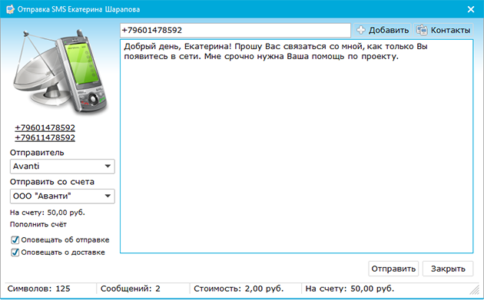Viewport: 484px width, 300px height.
Task: Close the SMS sending dialog
Action: click(x=471, y=9)
